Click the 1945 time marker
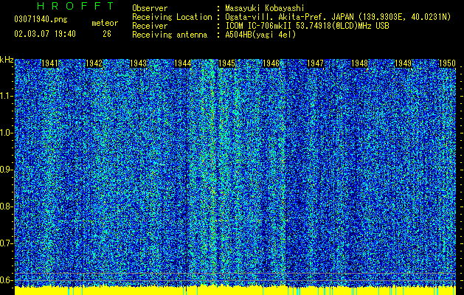The height and width of the screenshot is (295, 464). tap(226, 63)
